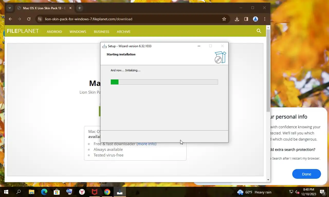Click the Done button in popup
Image resolution: width=329 pixels, height=197 pixels.
[x=306, y=174]
